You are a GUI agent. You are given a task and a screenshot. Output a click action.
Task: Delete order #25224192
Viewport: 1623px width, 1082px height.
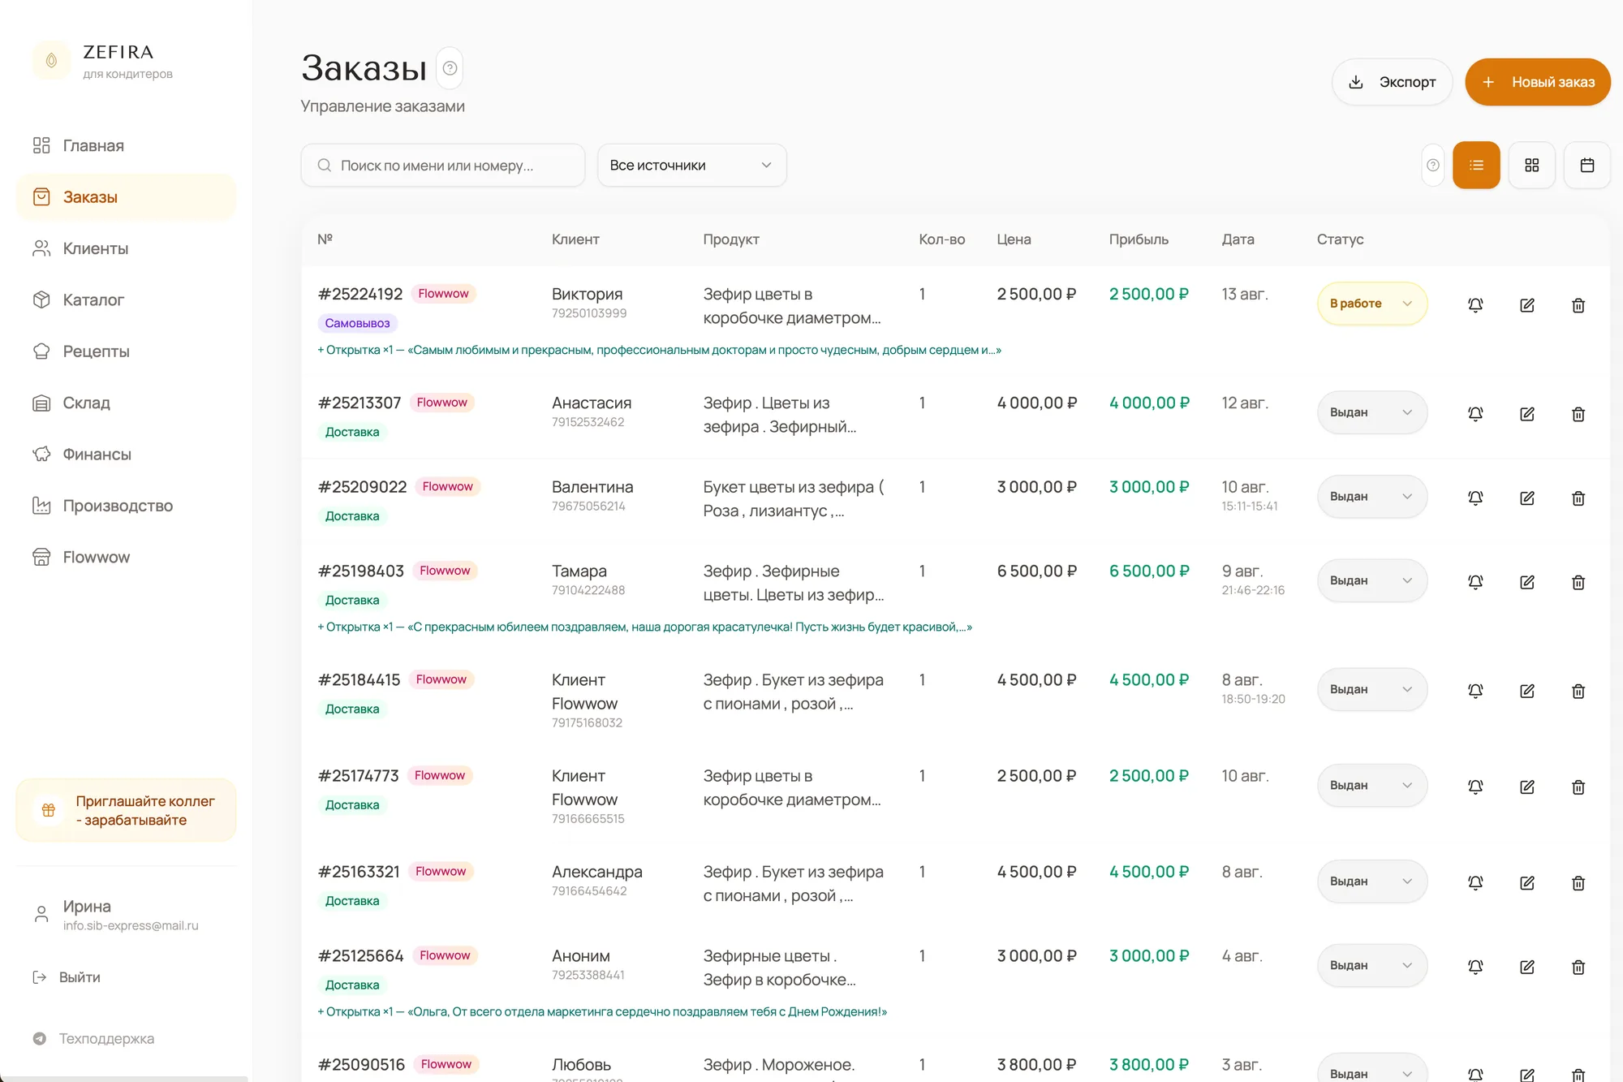pyautogui.click(x=1578, y=305)
